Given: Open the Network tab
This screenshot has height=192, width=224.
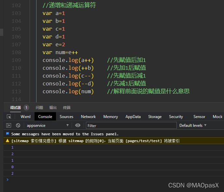Looking at the screenshot, I should [x=88, y=117].
